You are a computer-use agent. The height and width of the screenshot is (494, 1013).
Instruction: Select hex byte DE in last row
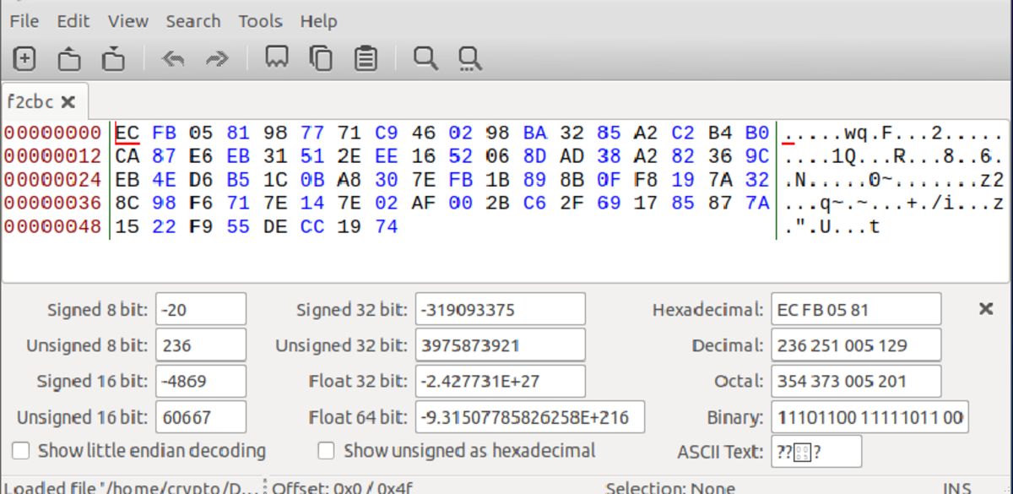[274, 226]
